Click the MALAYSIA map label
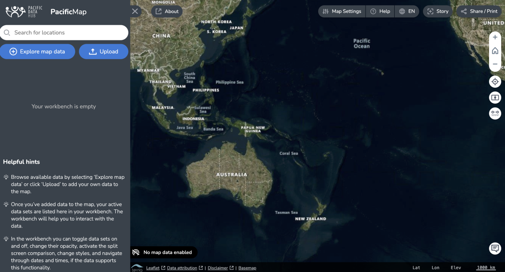The image size is (505, 272). pos(163,107)
